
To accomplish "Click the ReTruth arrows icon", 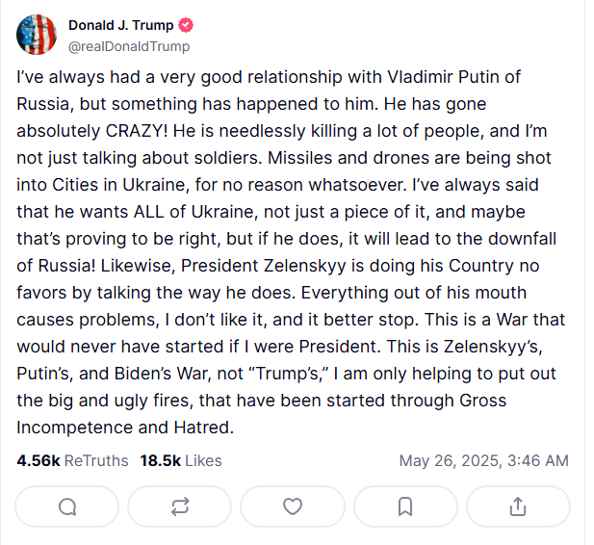I will [180, 506].
